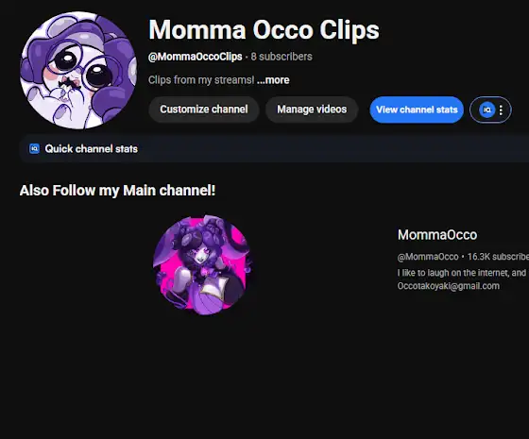Click the 16.3K subscribers text

coord(498,257)
